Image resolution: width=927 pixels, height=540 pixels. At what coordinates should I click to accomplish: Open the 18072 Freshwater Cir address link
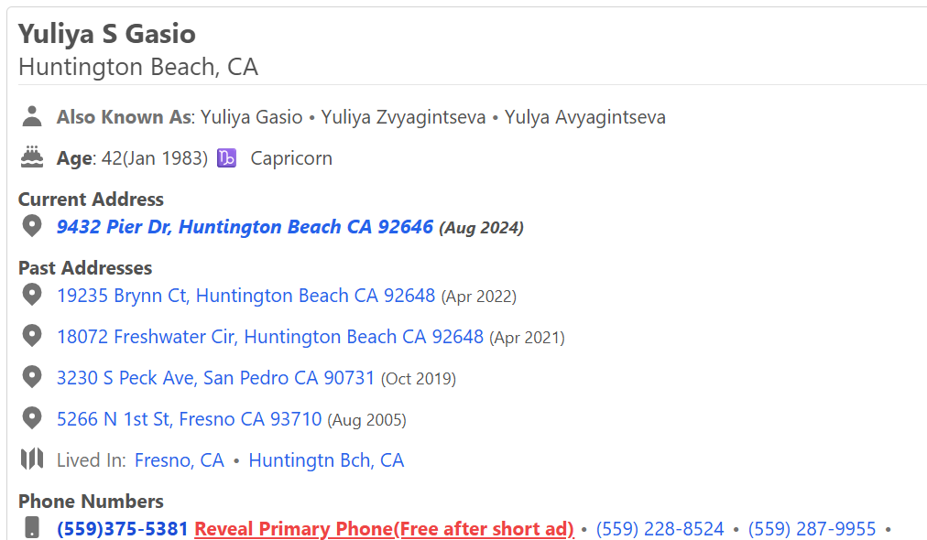click(x=269, y=337)
